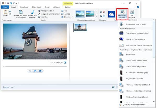Viewport: 157px width, 108px height.
Task: Open Ajouter de la musique
Action: (x=32, y=14)
